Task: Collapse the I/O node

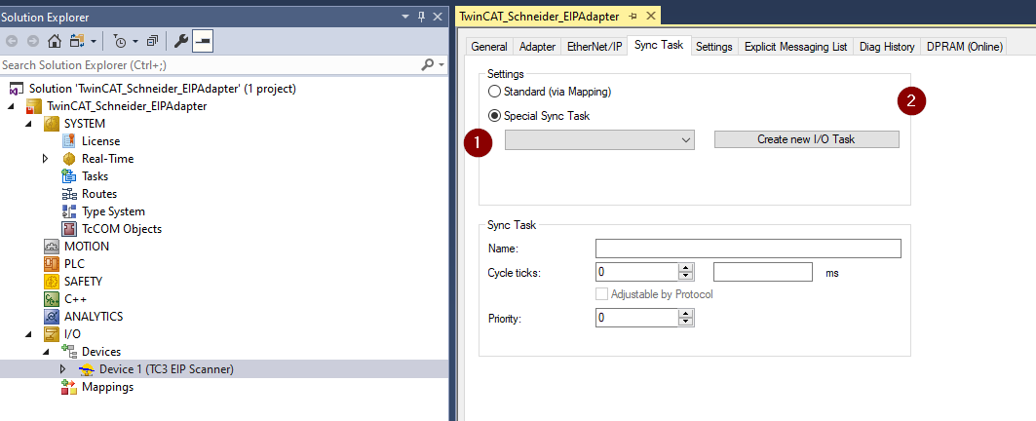Action: [x=27, y=333]
